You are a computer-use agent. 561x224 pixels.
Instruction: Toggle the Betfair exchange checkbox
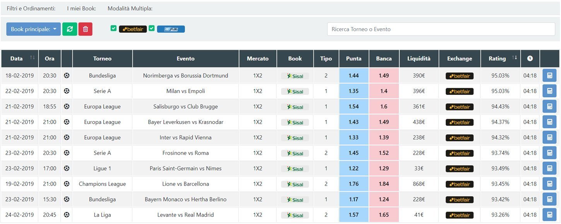pyautogui.click(x=113, y=28)
